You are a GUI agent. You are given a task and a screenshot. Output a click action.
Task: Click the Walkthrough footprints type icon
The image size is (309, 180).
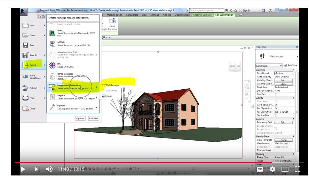click(262, 56)
